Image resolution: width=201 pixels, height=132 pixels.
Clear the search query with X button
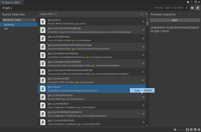187,8
